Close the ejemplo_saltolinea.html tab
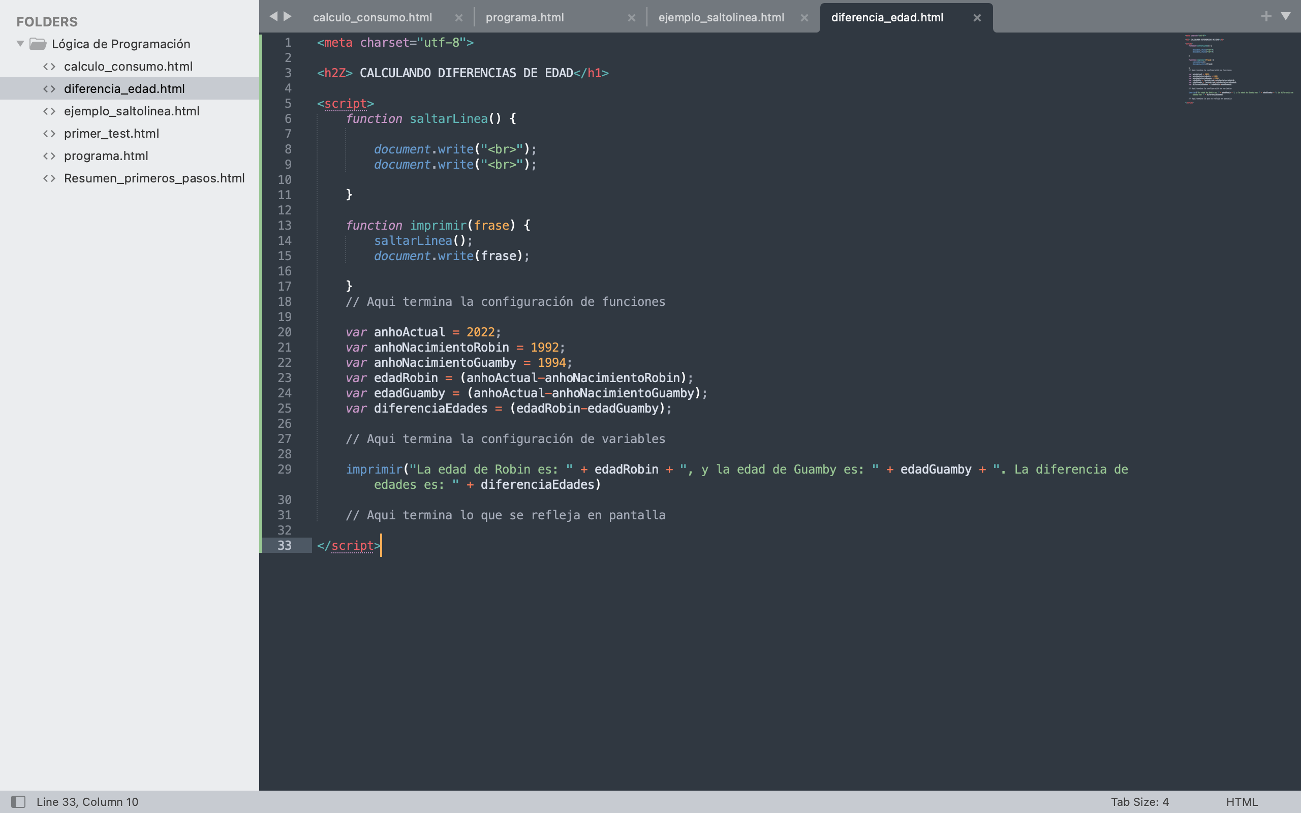1301x813 pixels. point(804,18)
